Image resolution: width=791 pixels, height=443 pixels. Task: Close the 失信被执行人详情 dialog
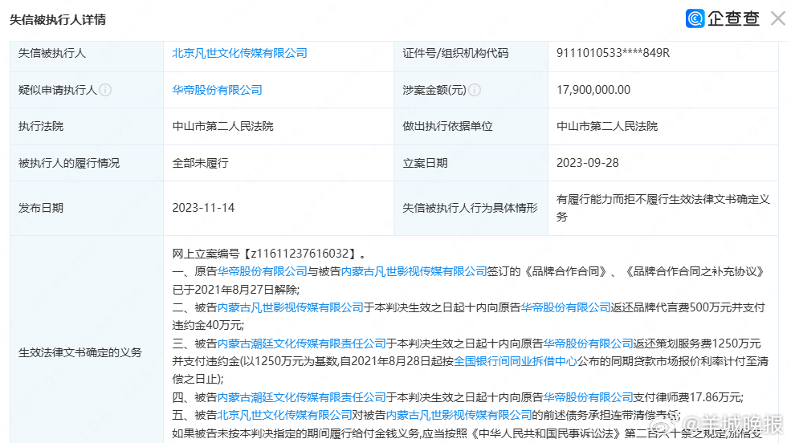click(778, 18)
